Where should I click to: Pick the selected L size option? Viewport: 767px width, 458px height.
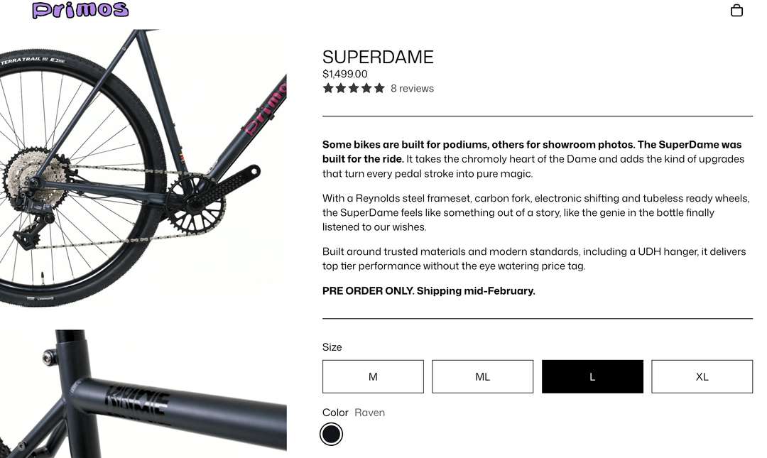592,376
